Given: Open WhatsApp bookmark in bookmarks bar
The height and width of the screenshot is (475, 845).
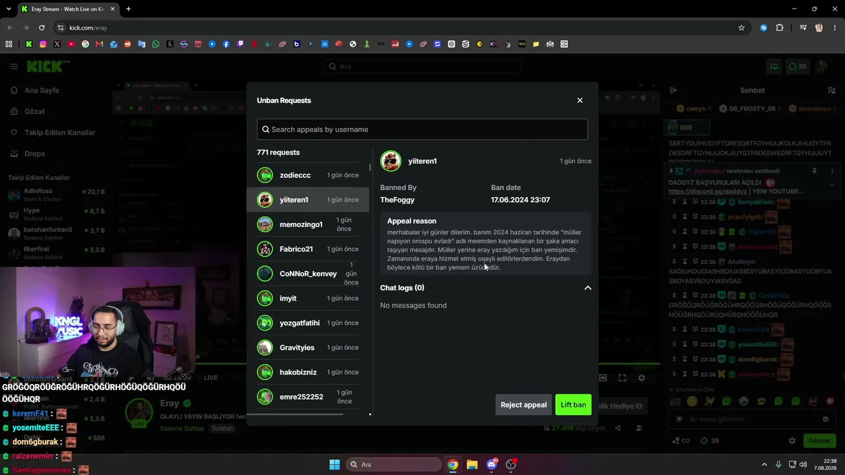Looking at the screenshot, I should pos(156,44).
